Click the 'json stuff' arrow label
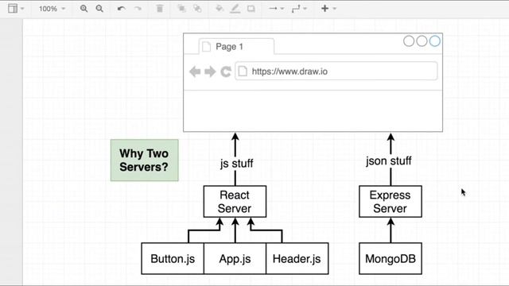Image resolution: width=509 pixels, height=286 pixels. point(389,160)
